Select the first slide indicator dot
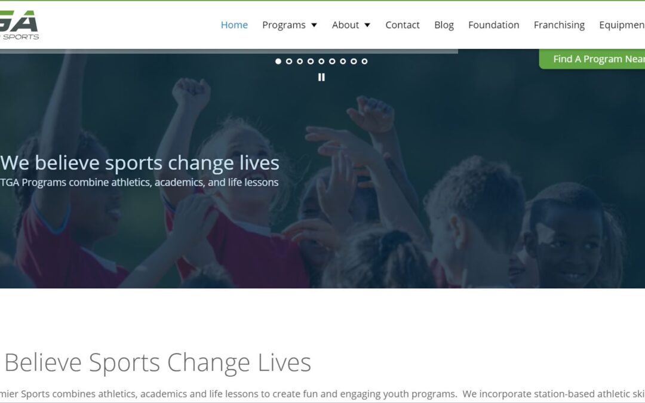The image size is (645, 403). [x=278, y=61]
